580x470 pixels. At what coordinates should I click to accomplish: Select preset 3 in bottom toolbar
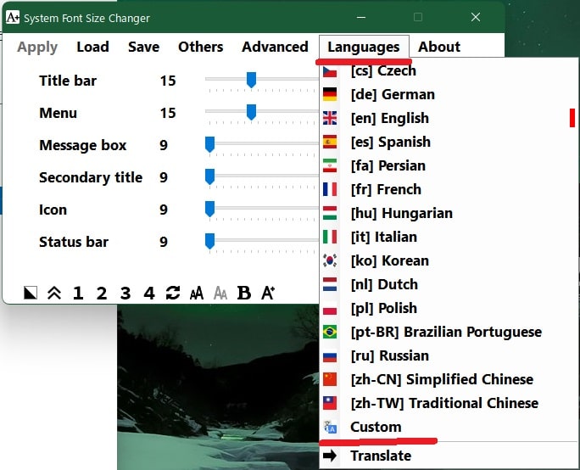pyautogui.click(x=125, y=293)
